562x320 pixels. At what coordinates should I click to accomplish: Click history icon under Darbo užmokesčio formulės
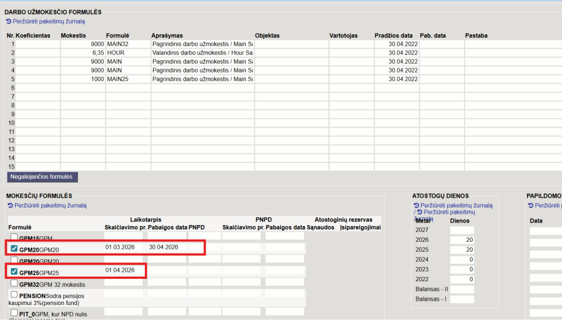(x=9, y=21)
